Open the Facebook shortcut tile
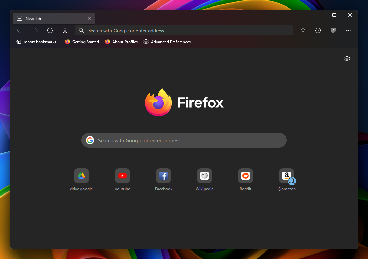368x259 pixels. click(163, 176)
